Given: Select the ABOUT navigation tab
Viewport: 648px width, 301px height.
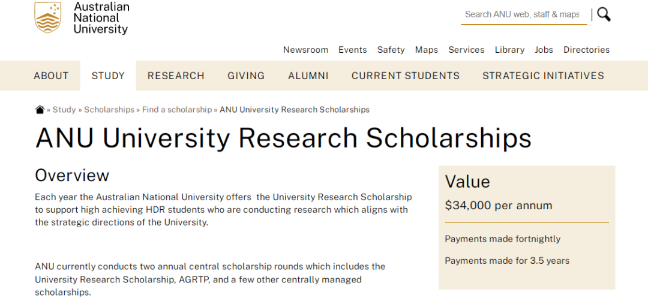Looking at the screenshot, I should 51,76.
